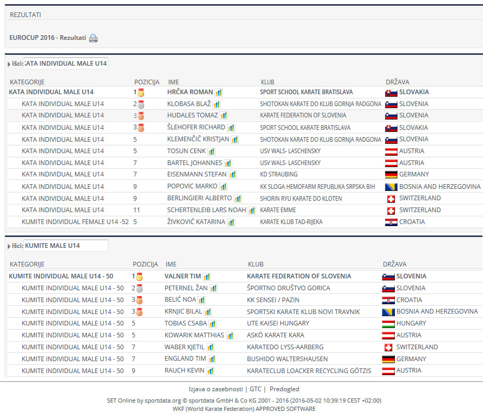
Task: Click the printer icon beside EUROCUP 2016 Rezultati
Action: coord(93,38)
